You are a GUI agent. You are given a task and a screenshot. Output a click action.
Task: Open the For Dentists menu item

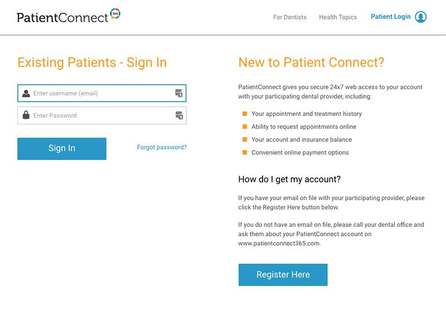click(289, 17)
